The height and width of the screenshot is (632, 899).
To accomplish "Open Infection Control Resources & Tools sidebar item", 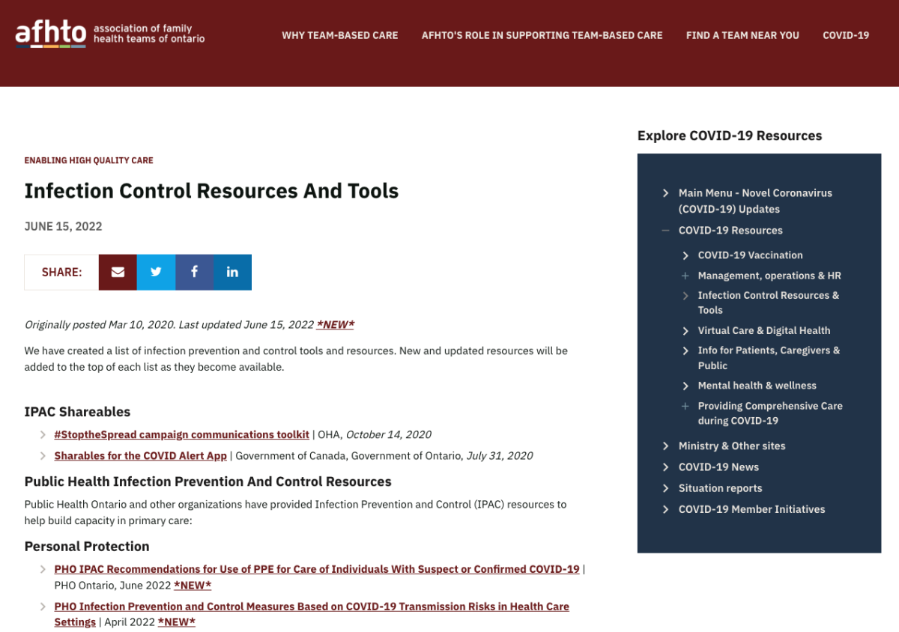I will pos(769,303).
